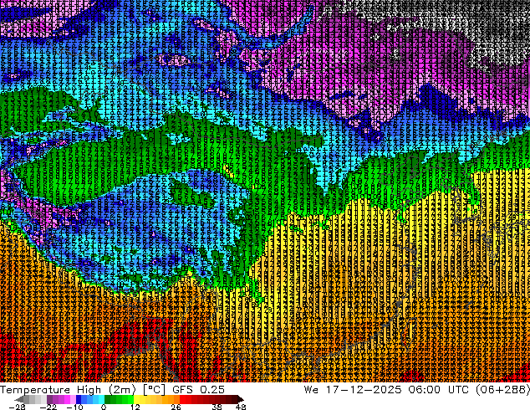The width and height of the screenshot is (530, 410).
Task: Click the -10 legend label
Action: point(74,407)
